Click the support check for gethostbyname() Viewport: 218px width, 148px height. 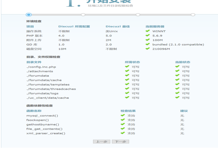click(123, 124)
